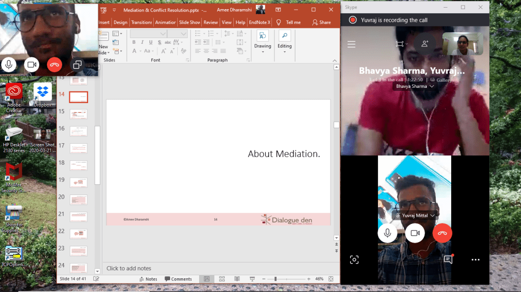Image resolution: width=521 pixels, height=292 pixels.
Task: Take a snapshot in the Skype call
Action: [x=354, y=259]
